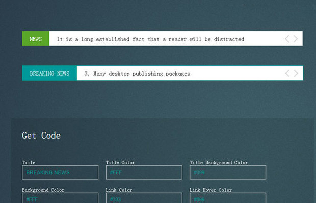Click the teal BREAKING NEWS title badge
This screenshot has width=316, height=203.
tap(49, 73)
